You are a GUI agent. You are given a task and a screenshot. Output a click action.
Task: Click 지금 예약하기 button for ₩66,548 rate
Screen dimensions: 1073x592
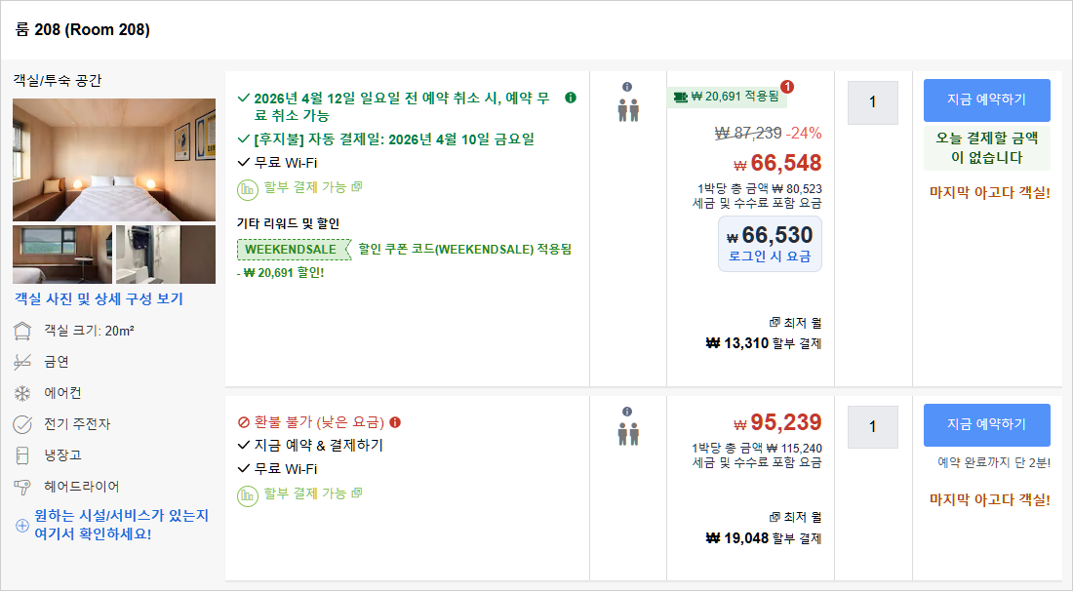[986, 99]
